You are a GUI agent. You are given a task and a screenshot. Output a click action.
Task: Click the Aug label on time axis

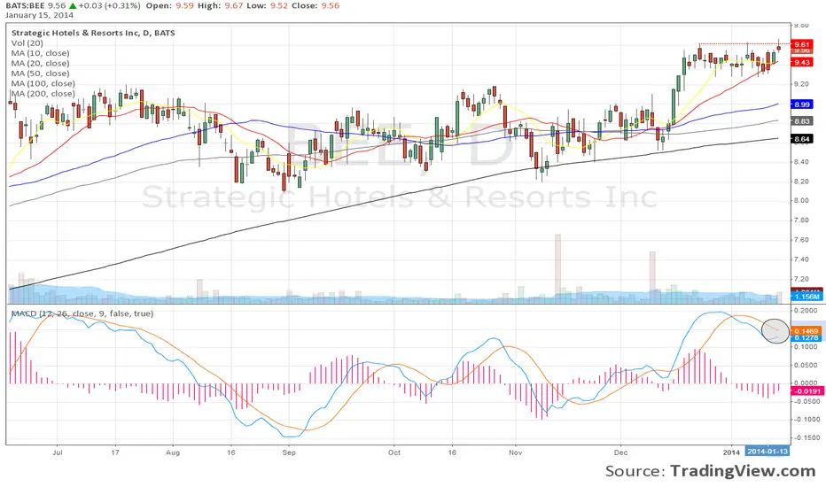(x=173, y=452)
